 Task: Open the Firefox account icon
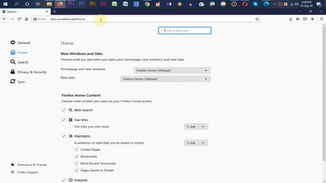click(312, 19)
